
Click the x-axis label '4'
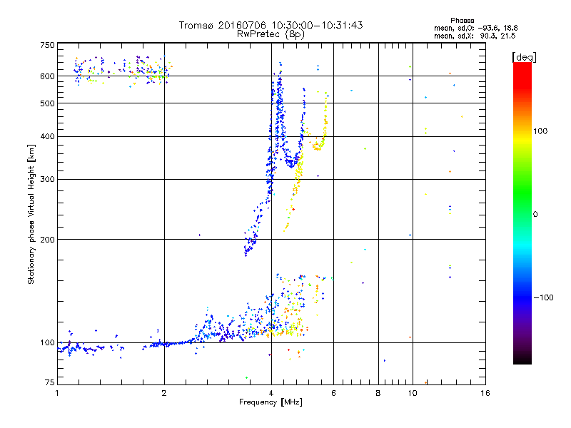271,393
